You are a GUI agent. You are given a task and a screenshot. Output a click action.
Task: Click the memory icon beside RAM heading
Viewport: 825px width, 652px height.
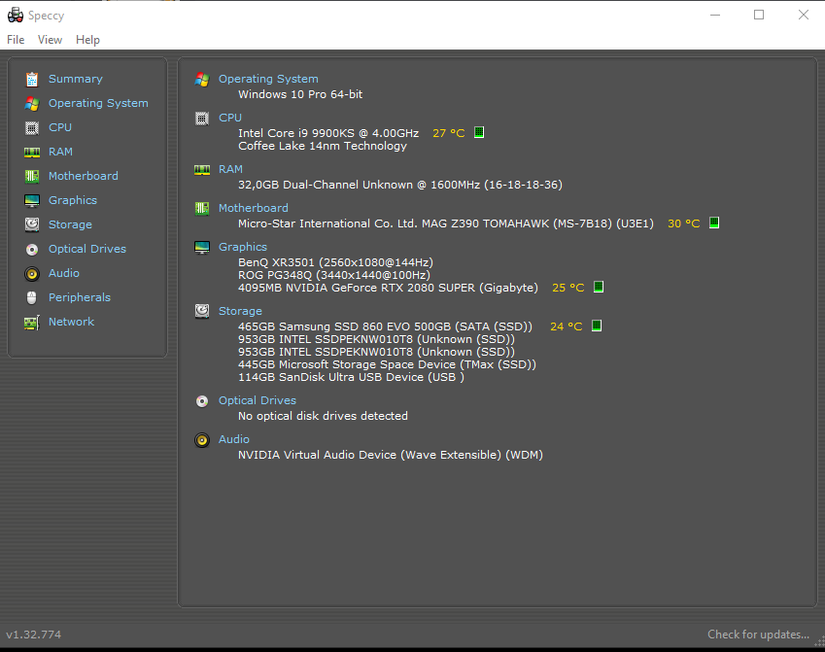[x=202, y=169]
